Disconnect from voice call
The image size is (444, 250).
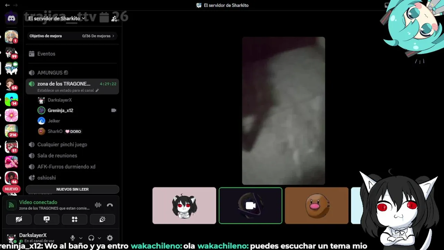click(x=110, y=205)
